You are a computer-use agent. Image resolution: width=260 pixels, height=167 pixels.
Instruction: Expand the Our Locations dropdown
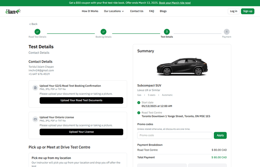click(114, 11)
